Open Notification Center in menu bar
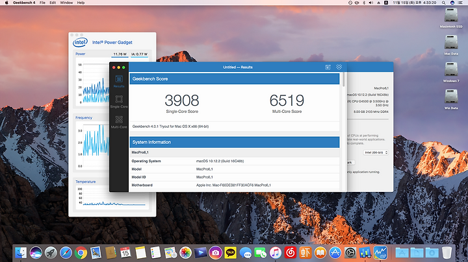468x262 pixels. (460, 3)
